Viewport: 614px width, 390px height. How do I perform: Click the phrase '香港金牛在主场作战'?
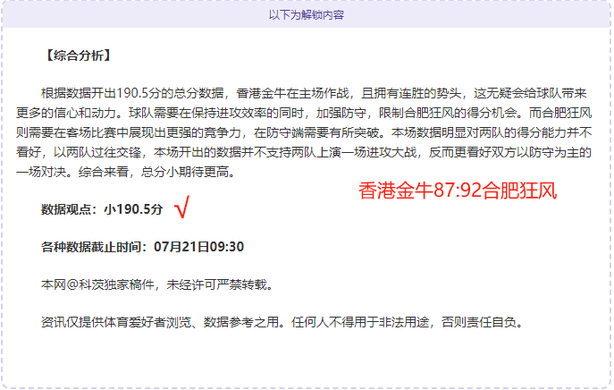(292, 93)
